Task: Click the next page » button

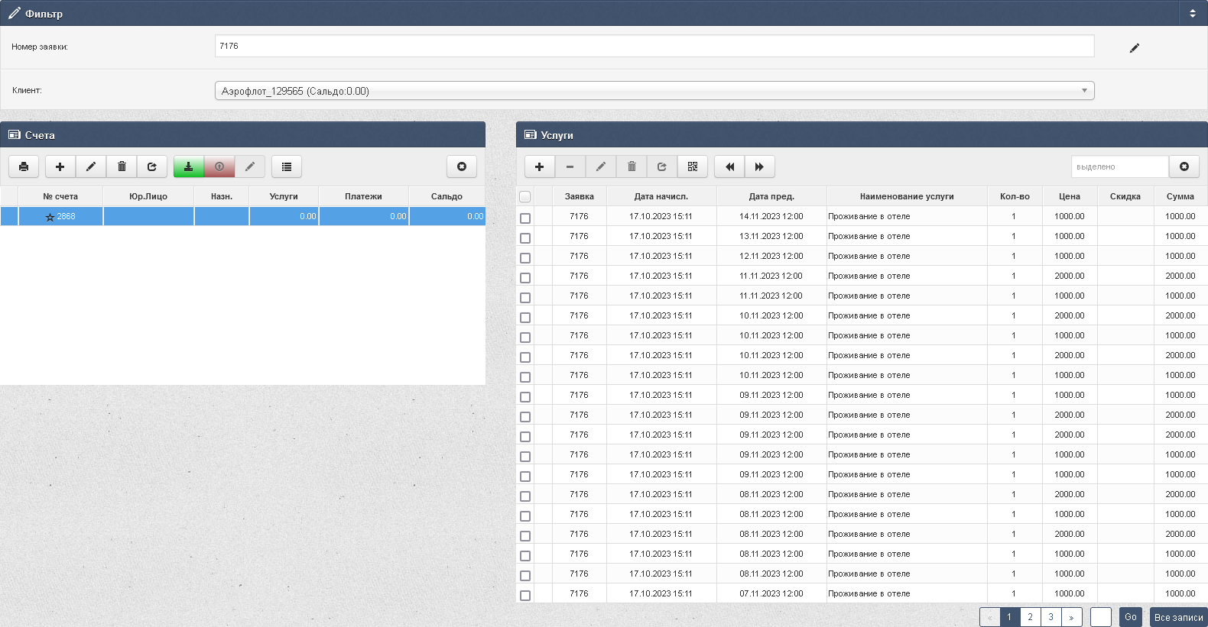Action: pos(1071,617)
